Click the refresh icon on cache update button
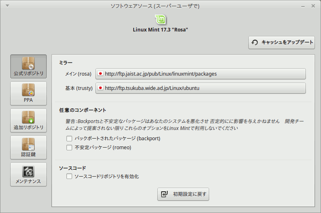This screenshot has height=213, width=321. (255, 43)
